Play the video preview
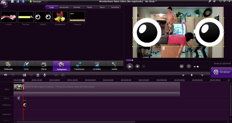Viewport: 232px width, 123px height. pos(130,67)
